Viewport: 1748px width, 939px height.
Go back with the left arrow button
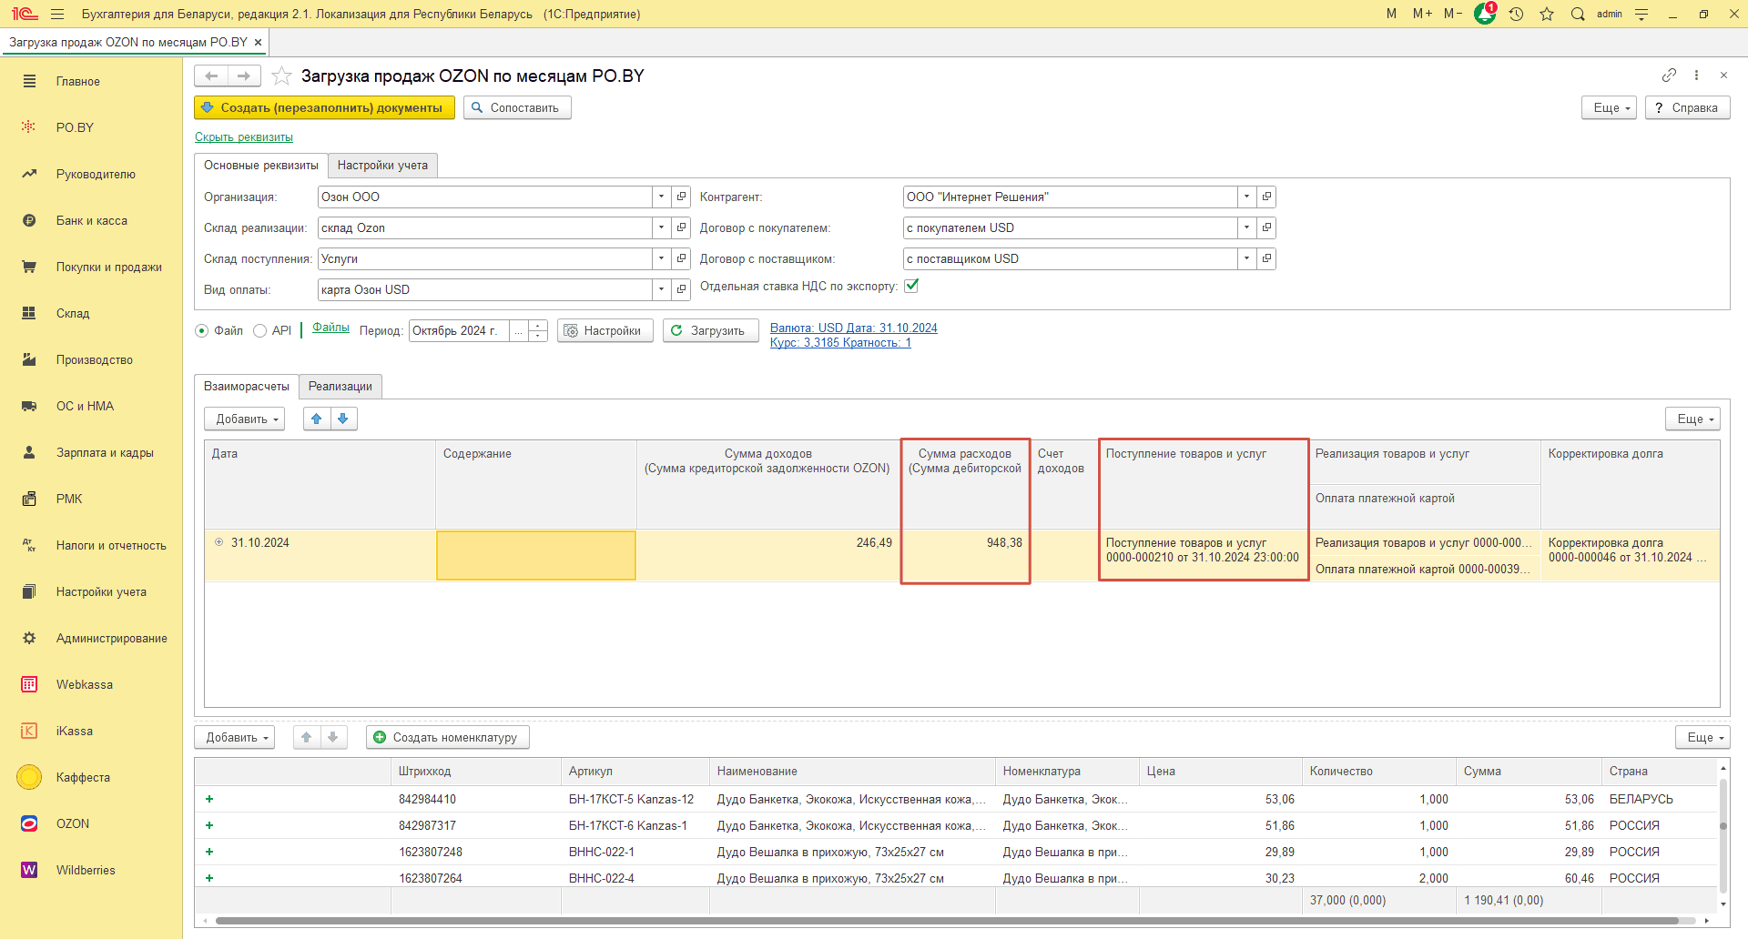[x=211, y=76]
